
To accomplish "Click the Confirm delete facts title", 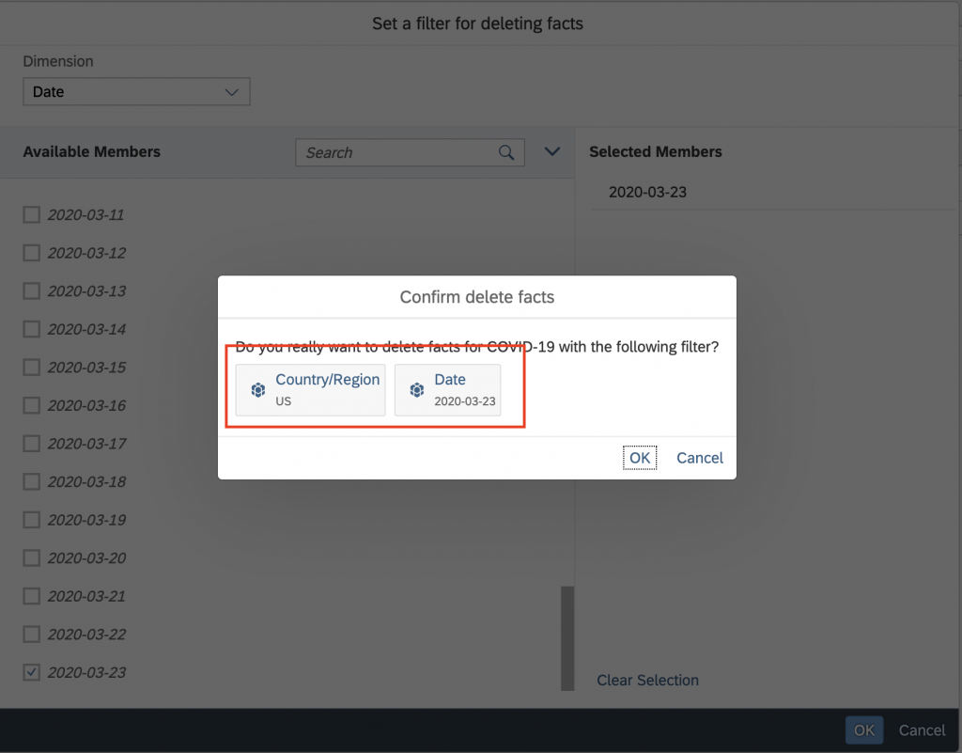I will (x=477, y=297).
